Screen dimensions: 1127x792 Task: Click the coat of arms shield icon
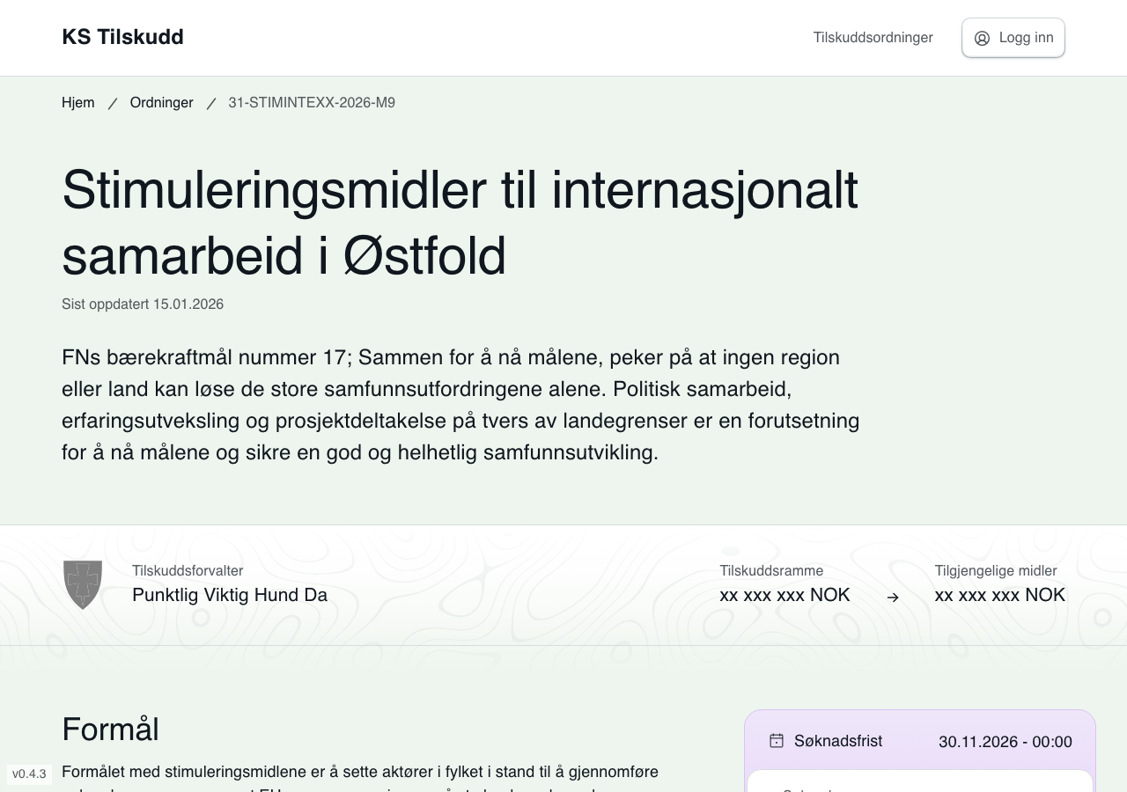pyautogui.click(x=83, y=584)
